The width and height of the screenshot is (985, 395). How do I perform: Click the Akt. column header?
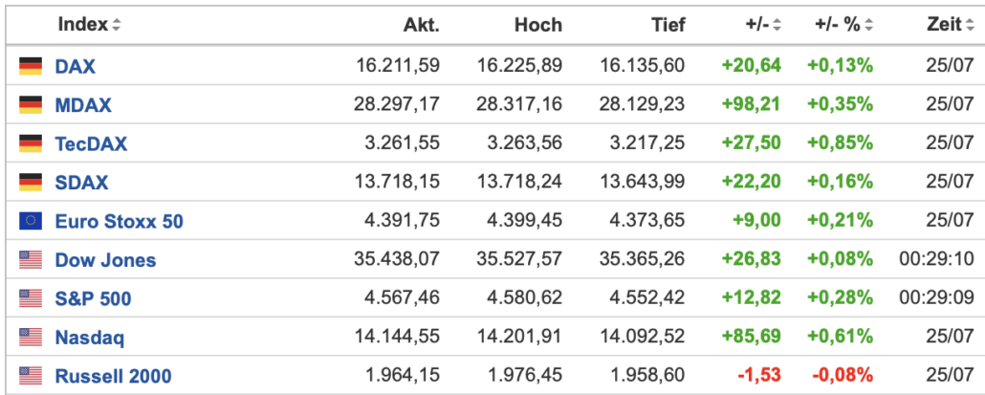point(422,25)
